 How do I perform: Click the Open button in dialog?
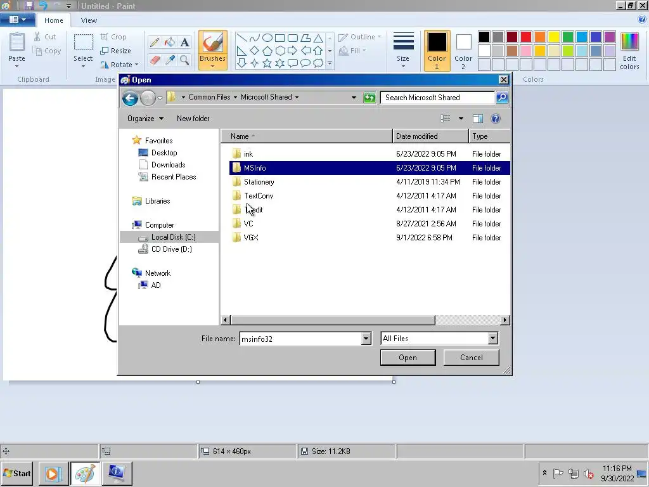408,358
